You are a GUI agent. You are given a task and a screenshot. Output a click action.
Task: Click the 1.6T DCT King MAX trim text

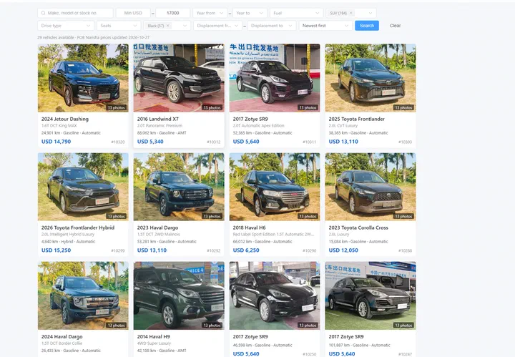(59, 126)
